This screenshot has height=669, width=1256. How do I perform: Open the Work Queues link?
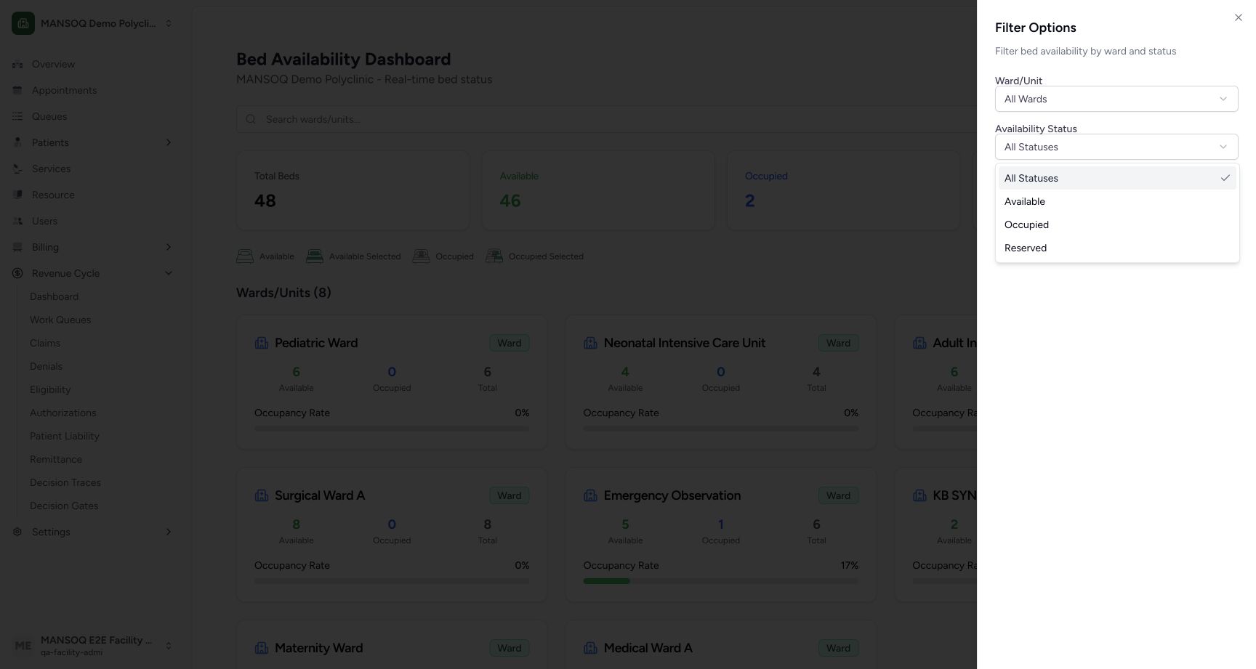click(x=60, y=320)
